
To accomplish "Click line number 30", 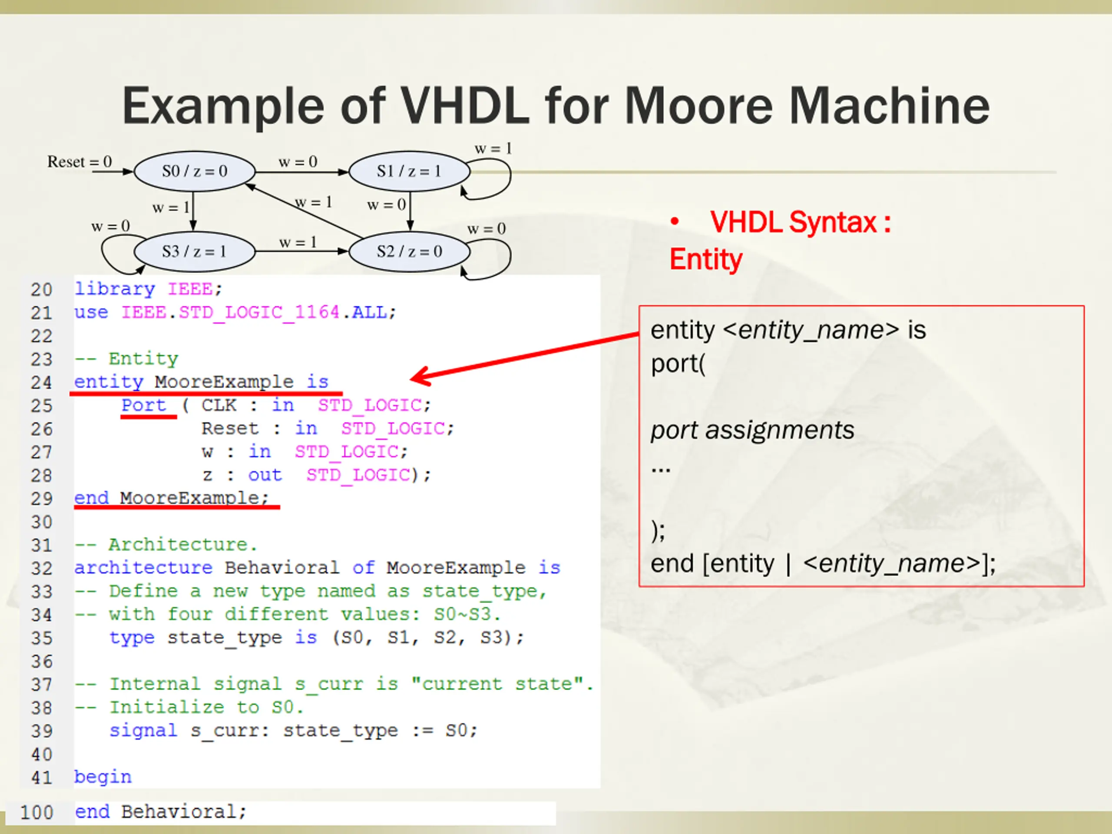I will (x=41, y=522).
